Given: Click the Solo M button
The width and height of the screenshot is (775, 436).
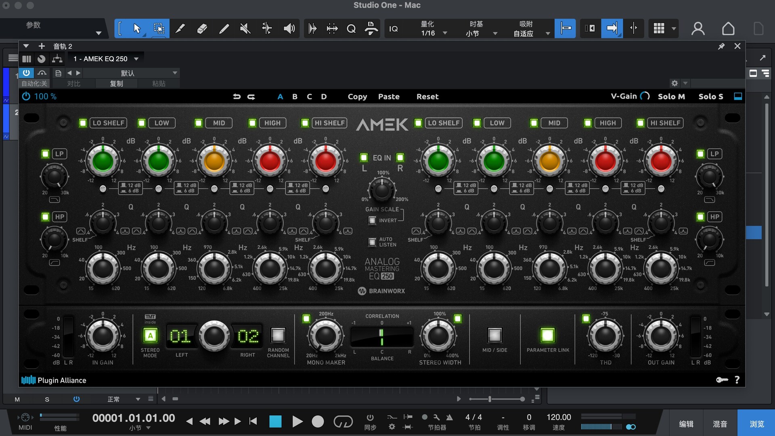Looking at the screenshot, I should coord(671,96).
